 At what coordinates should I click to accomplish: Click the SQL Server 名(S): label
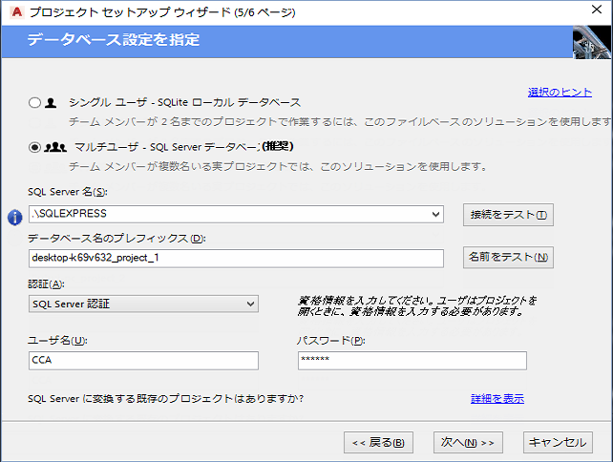coord(67,192)
